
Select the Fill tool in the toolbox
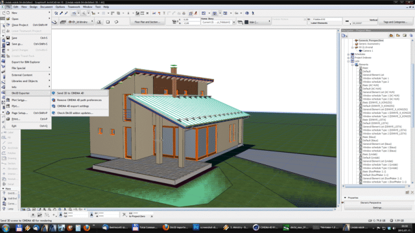click(9, 137)
